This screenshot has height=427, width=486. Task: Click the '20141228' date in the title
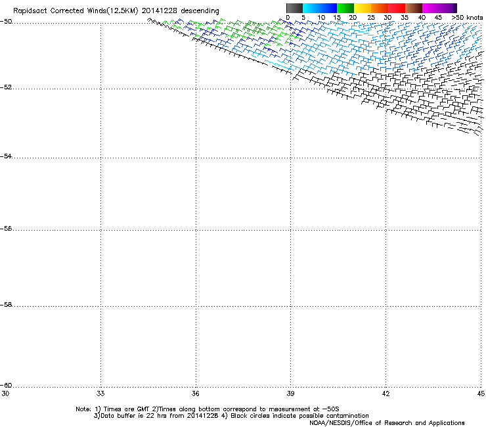pos(160,11)
